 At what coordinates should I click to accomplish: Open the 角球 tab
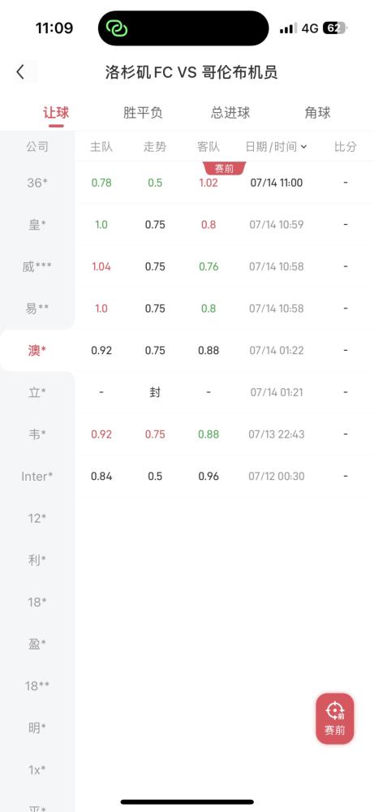pos(317,113)
